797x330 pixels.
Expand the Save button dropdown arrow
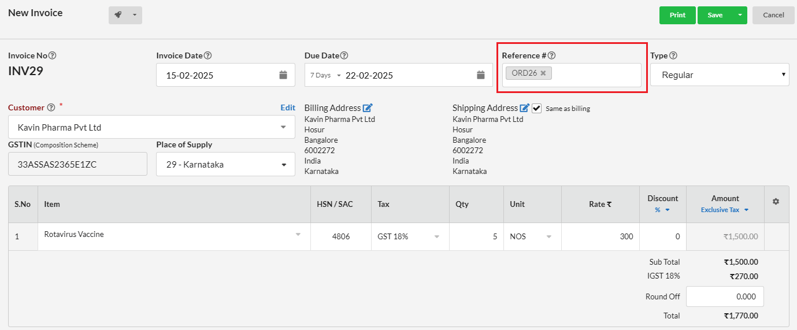[x=740, y=15]
